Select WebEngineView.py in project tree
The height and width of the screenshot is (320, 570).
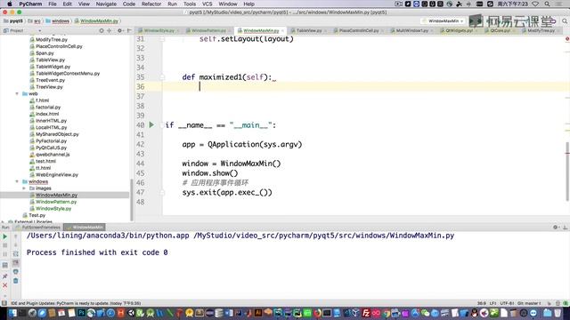point(57,175)
